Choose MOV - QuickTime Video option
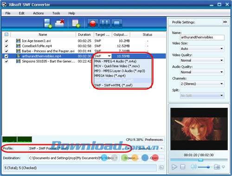Screen dimensions: 232x176 [123, 66]
